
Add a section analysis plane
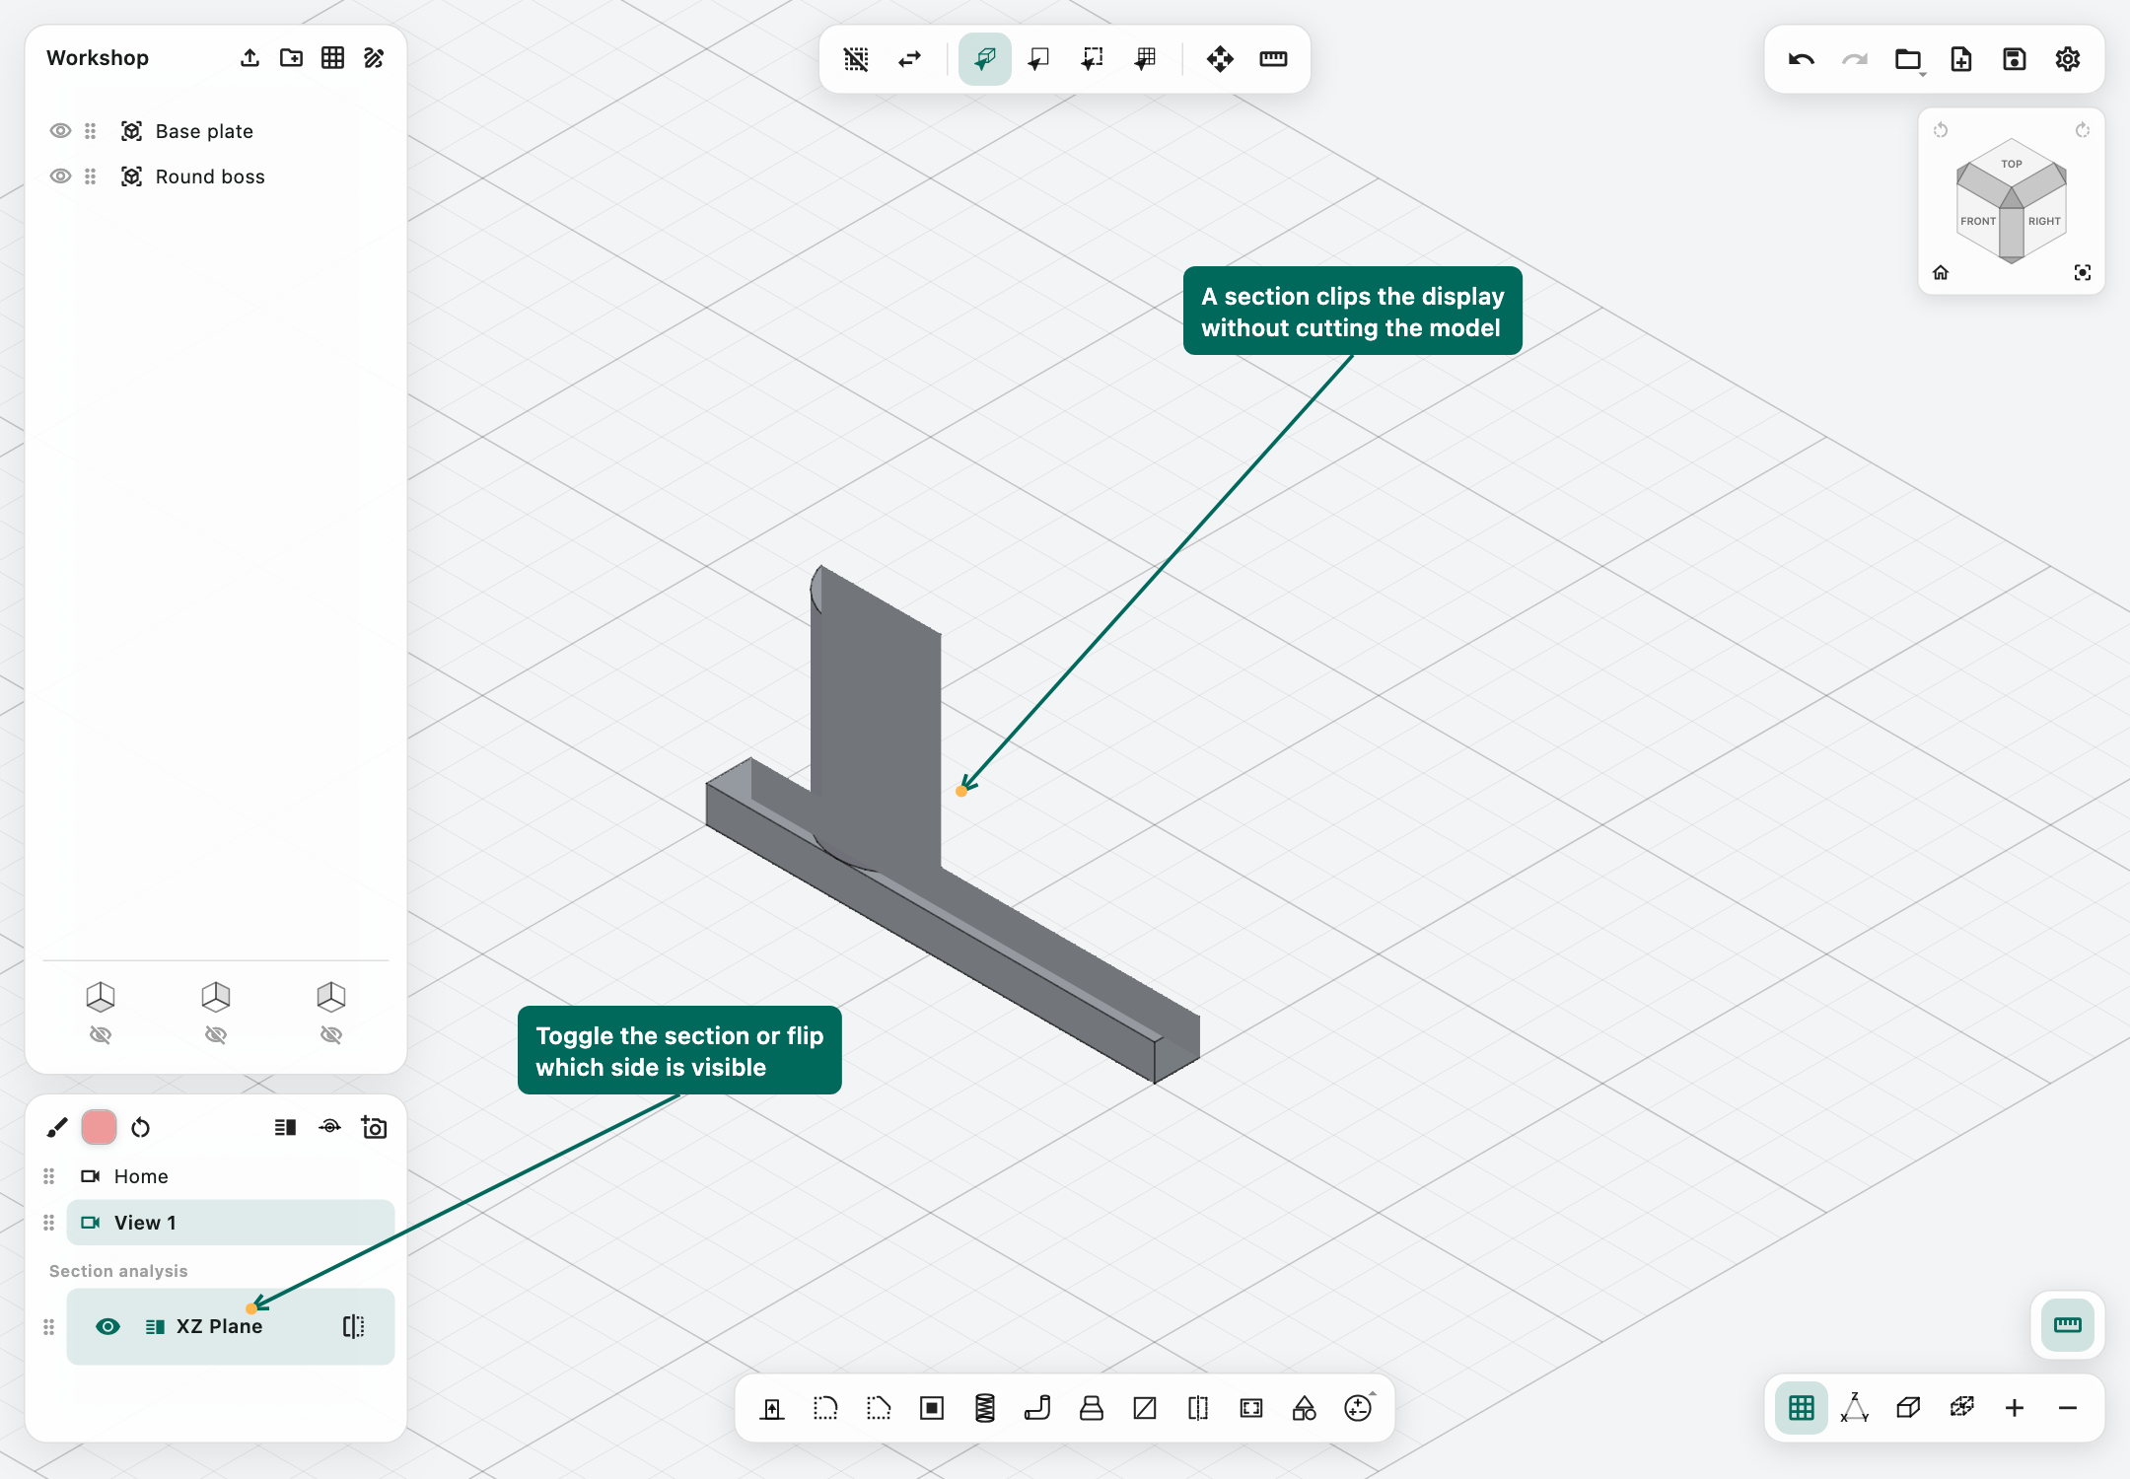click(285, 1127)
